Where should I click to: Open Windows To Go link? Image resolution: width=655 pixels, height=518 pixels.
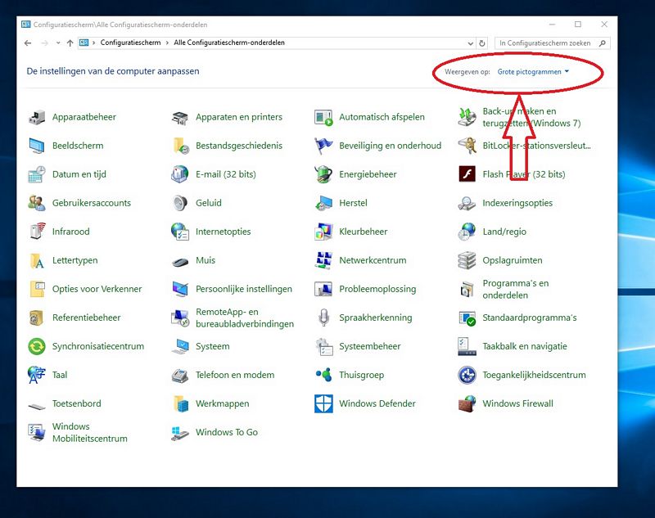point(227,432)
